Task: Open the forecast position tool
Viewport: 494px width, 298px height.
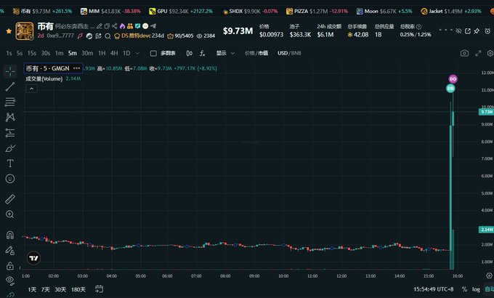Action: click(10, 133)
